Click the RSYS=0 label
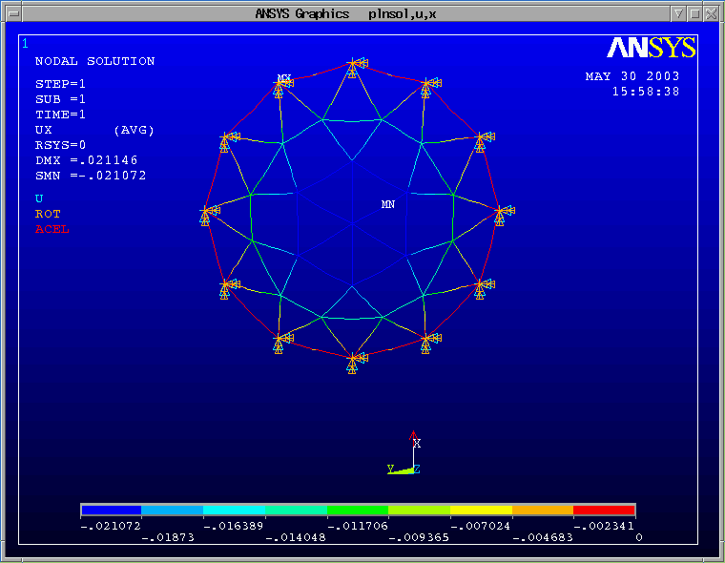725x563 pixels. point(60,145)
